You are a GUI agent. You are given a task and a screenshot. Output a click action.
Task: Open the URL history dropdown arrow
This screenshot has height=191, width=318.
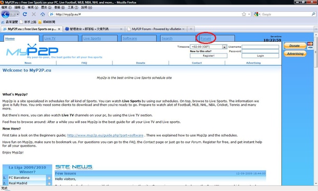249,14
